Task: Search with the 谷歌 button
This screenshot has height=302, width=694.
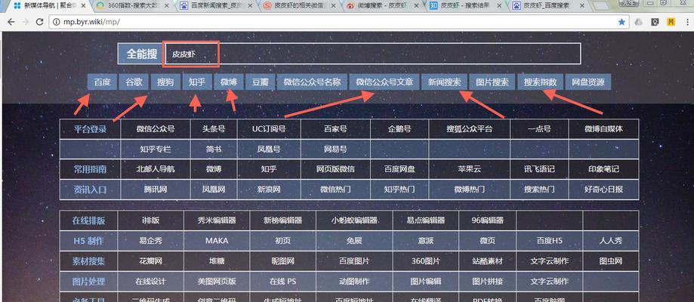Action: pos(134,82)
